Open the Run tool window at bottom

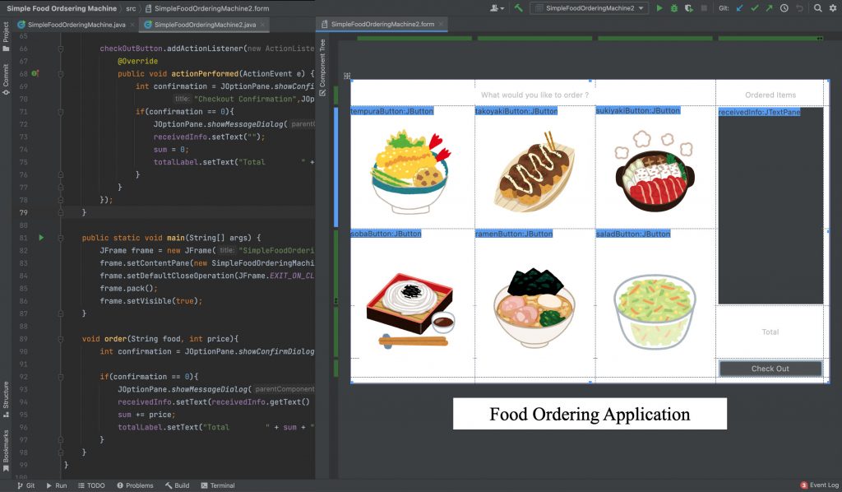click(57, 485)
